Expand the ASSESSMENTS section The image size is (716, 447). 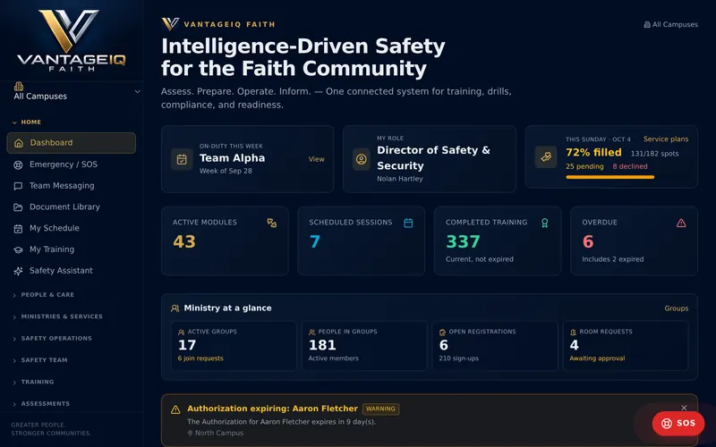[x=41, y=404]
